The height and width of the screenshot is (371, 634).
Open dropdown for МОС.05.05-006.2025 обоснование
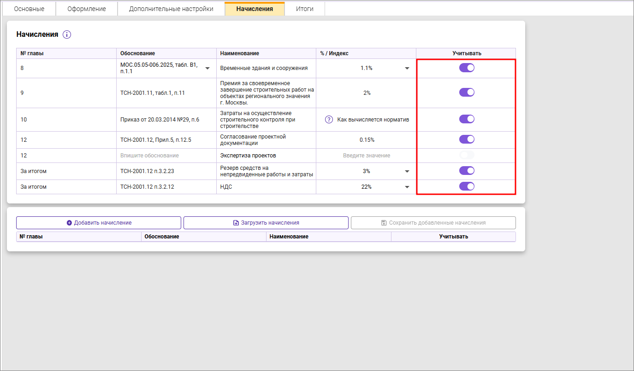207,69
